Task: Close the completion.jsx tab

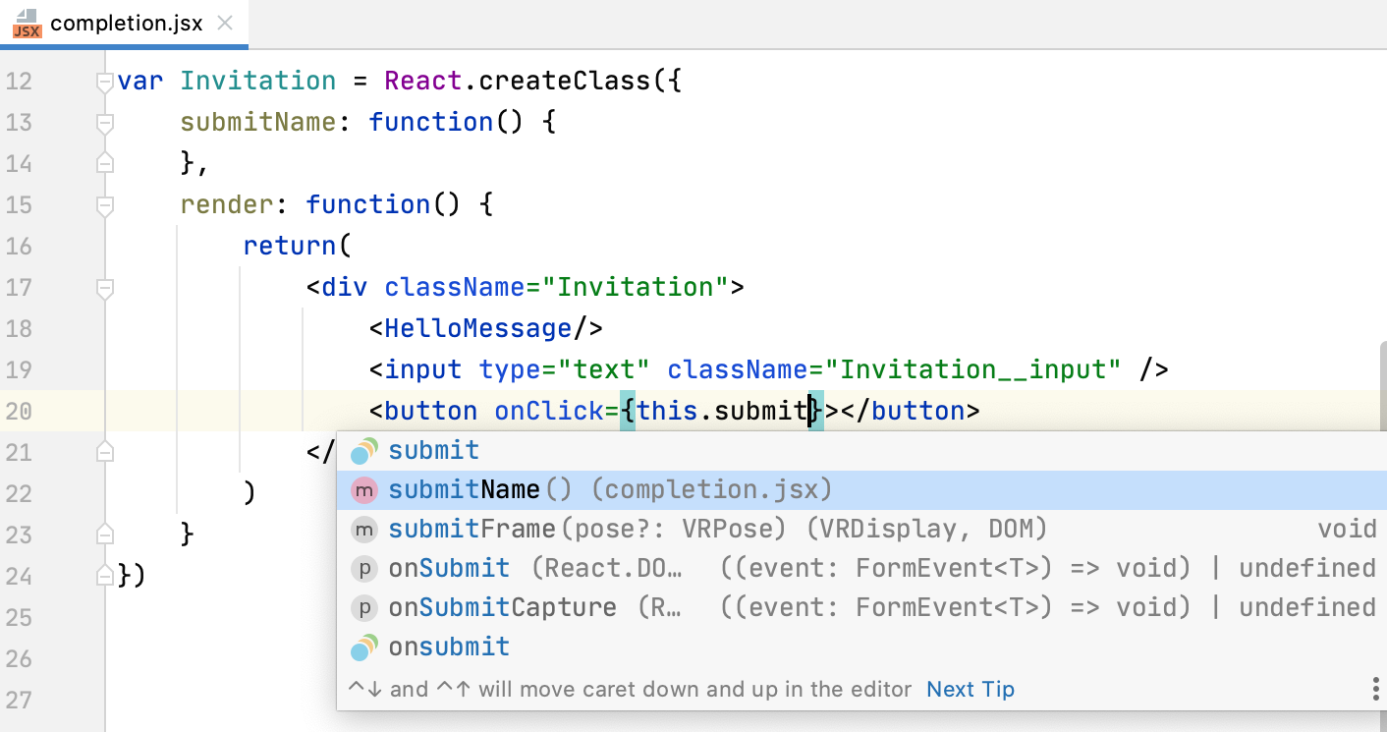Action: click(x=223, y=23)
